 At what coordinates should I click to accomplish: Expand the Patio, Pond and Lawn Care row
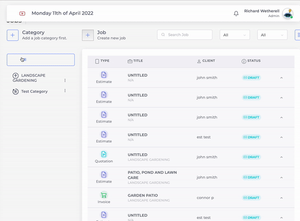pyautogui.click(x=281, y=177)
